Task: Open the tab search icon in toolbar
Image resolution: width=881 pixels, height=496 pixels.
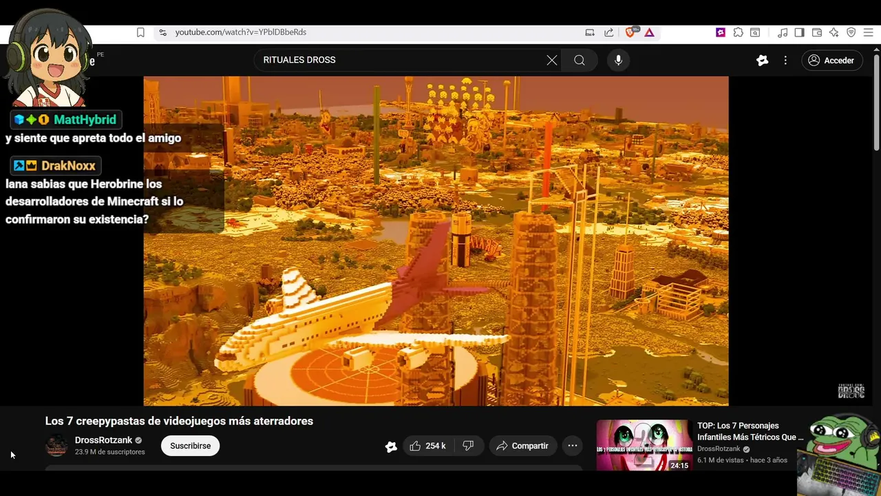Action: [755, 32]
